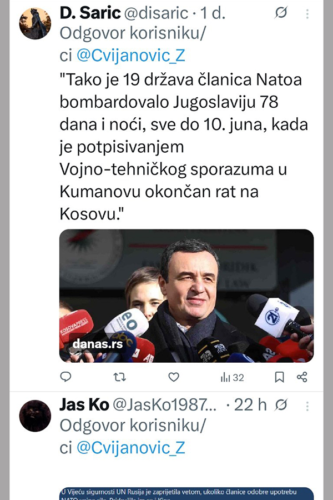Open Jas Ko's profile avatar

(x=35, y=416)
